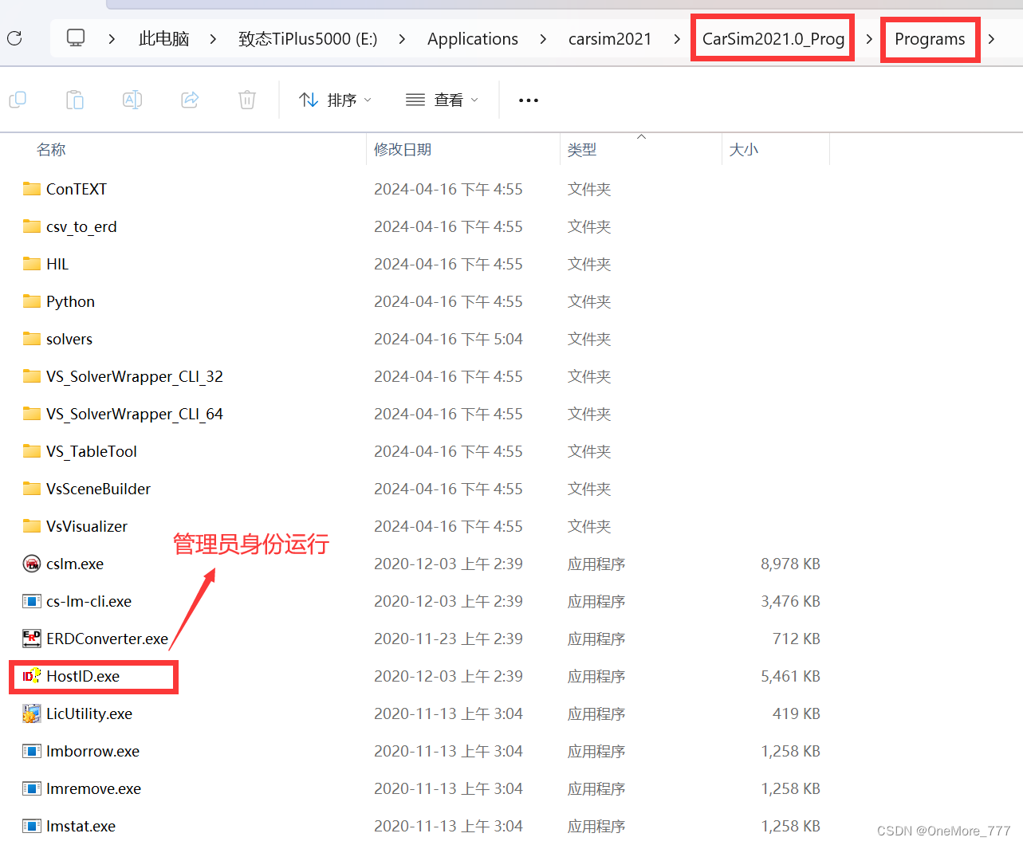Click the 419 KB size cell
Viewport: 1023px width, 845px height.
click(x=796, y=713)
